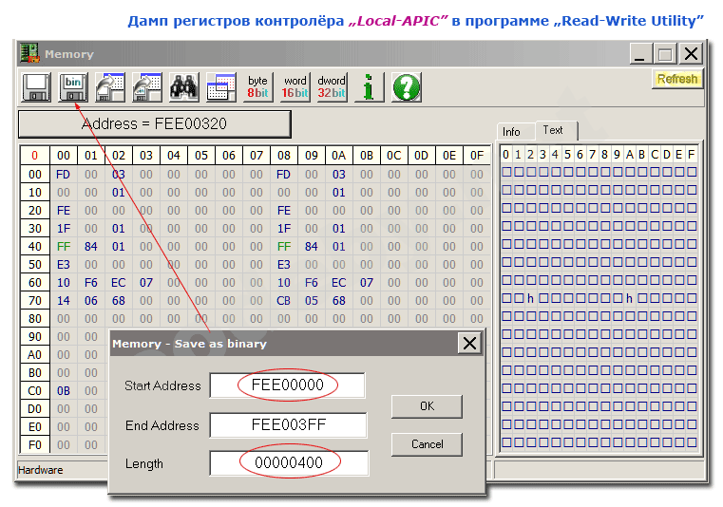723x507 pixels.
Task: Select FE in row 20 column 08
Action: click(x=283, y=211)
